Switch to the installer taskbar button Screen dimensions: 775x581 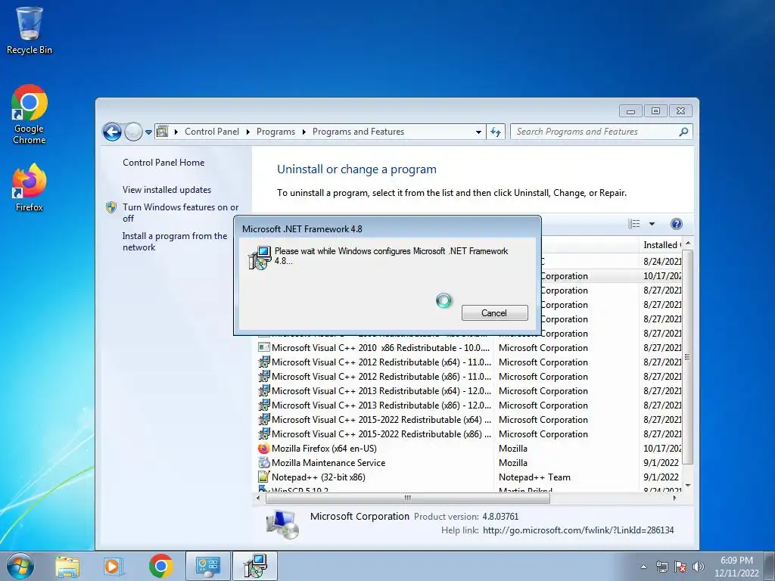(255, 566)
